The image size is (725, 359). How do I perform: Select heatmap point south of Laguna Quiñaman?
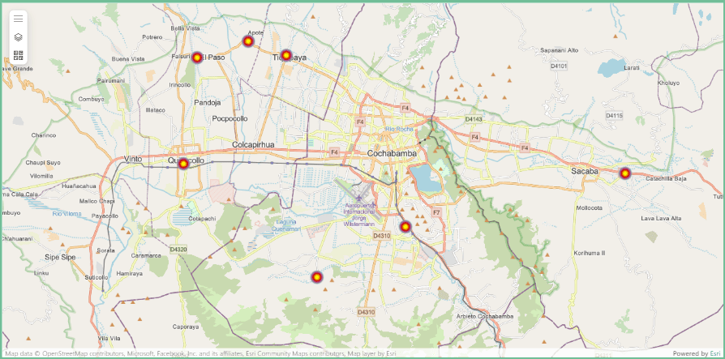click(317, 277)
